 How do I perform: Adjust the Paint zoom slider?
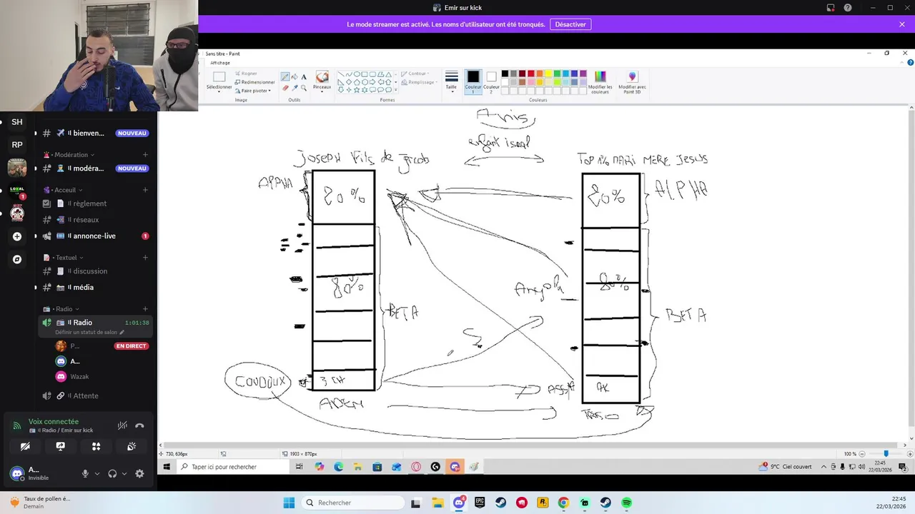[x=886, y=453]
